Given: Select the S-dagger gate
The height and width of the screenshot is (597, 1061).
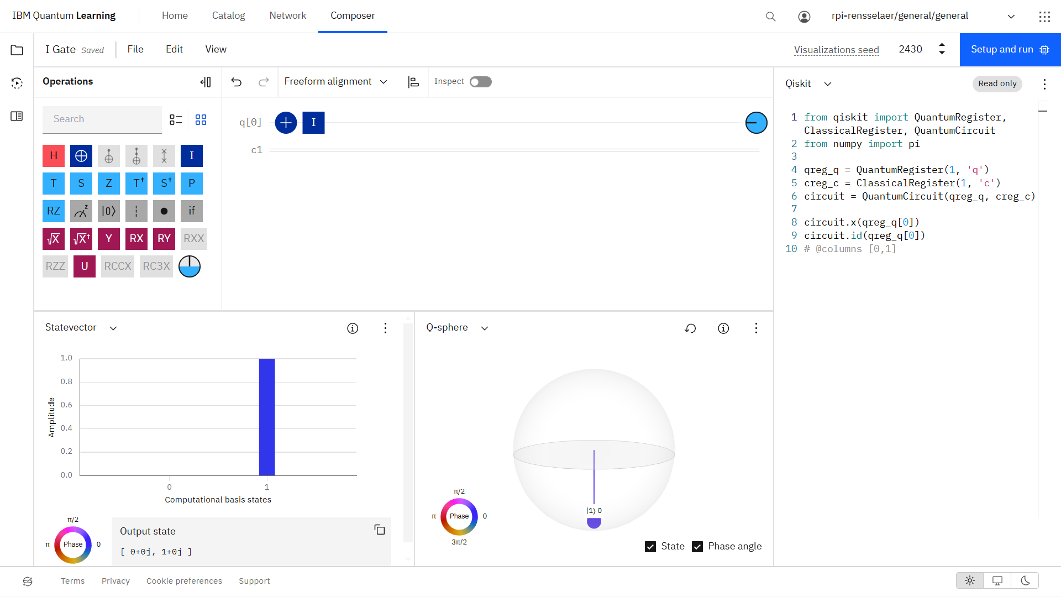Looking at the screenshot, I should (164, 184).
